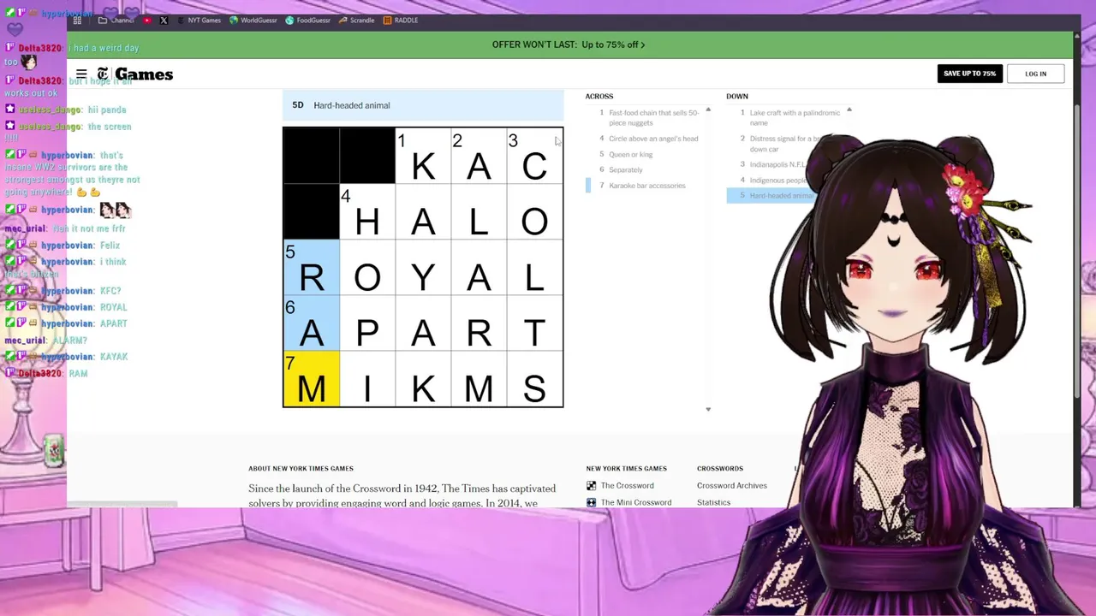Click the Down clue list up arrow
The width and height of the screenshot is (1096, 616).
click(849, 110)
